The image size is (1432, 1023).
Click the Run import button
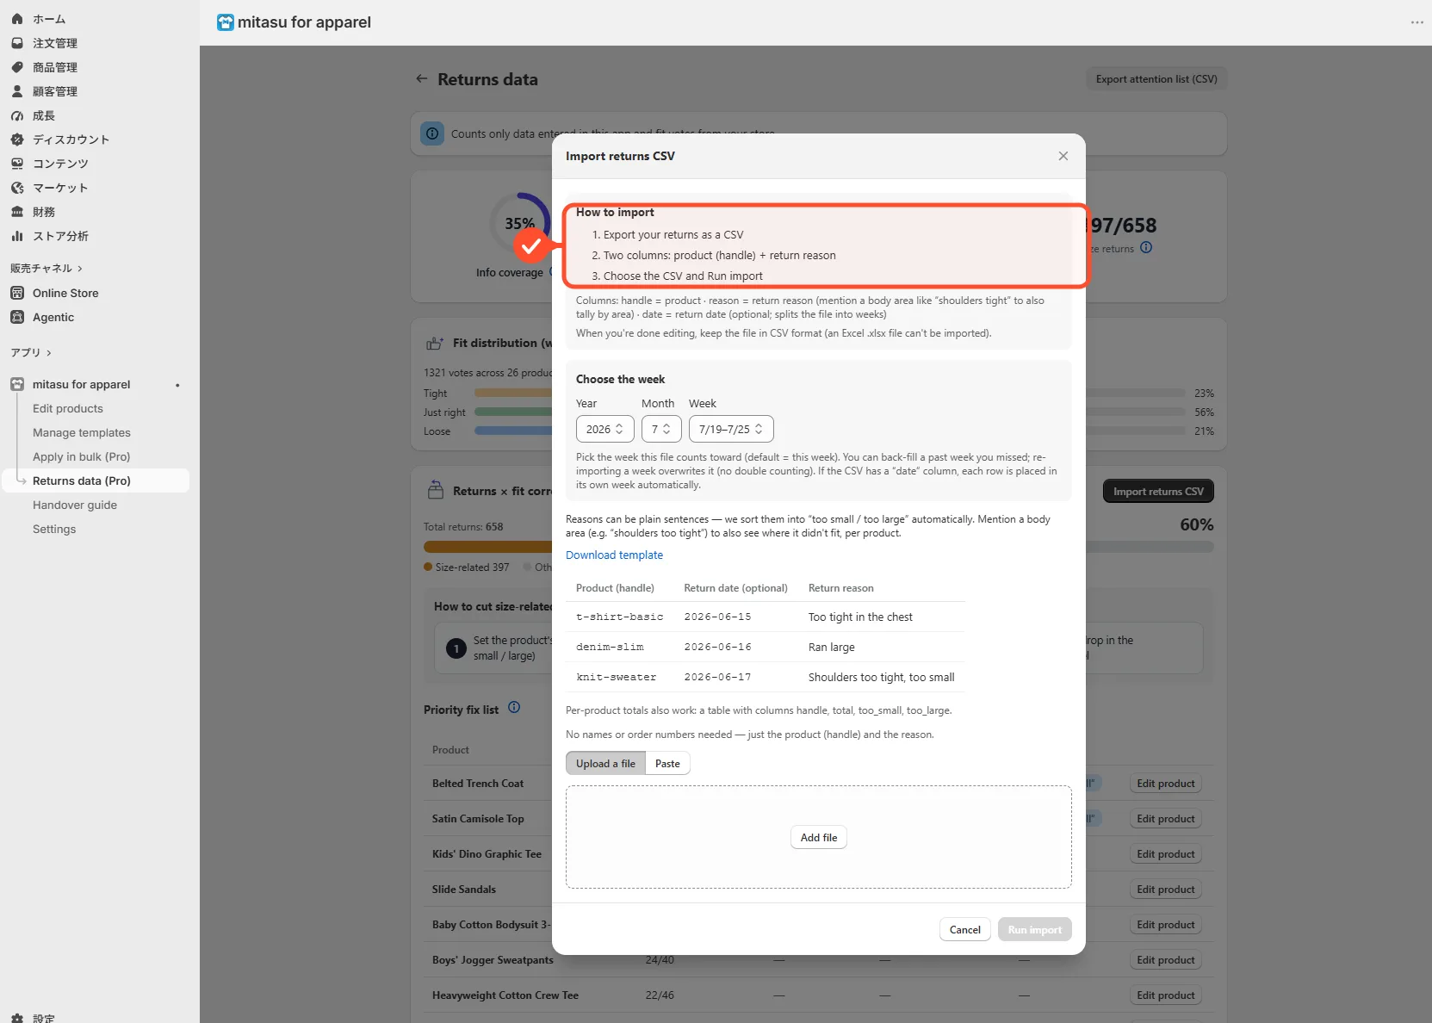(x=1034, y=929)
